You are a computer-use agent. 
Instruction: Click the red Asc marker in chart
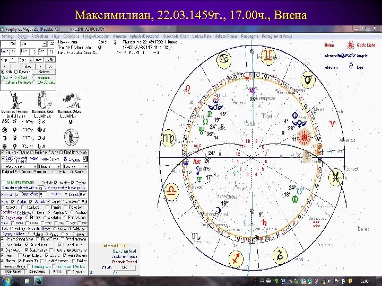click(x=197, y=161)
